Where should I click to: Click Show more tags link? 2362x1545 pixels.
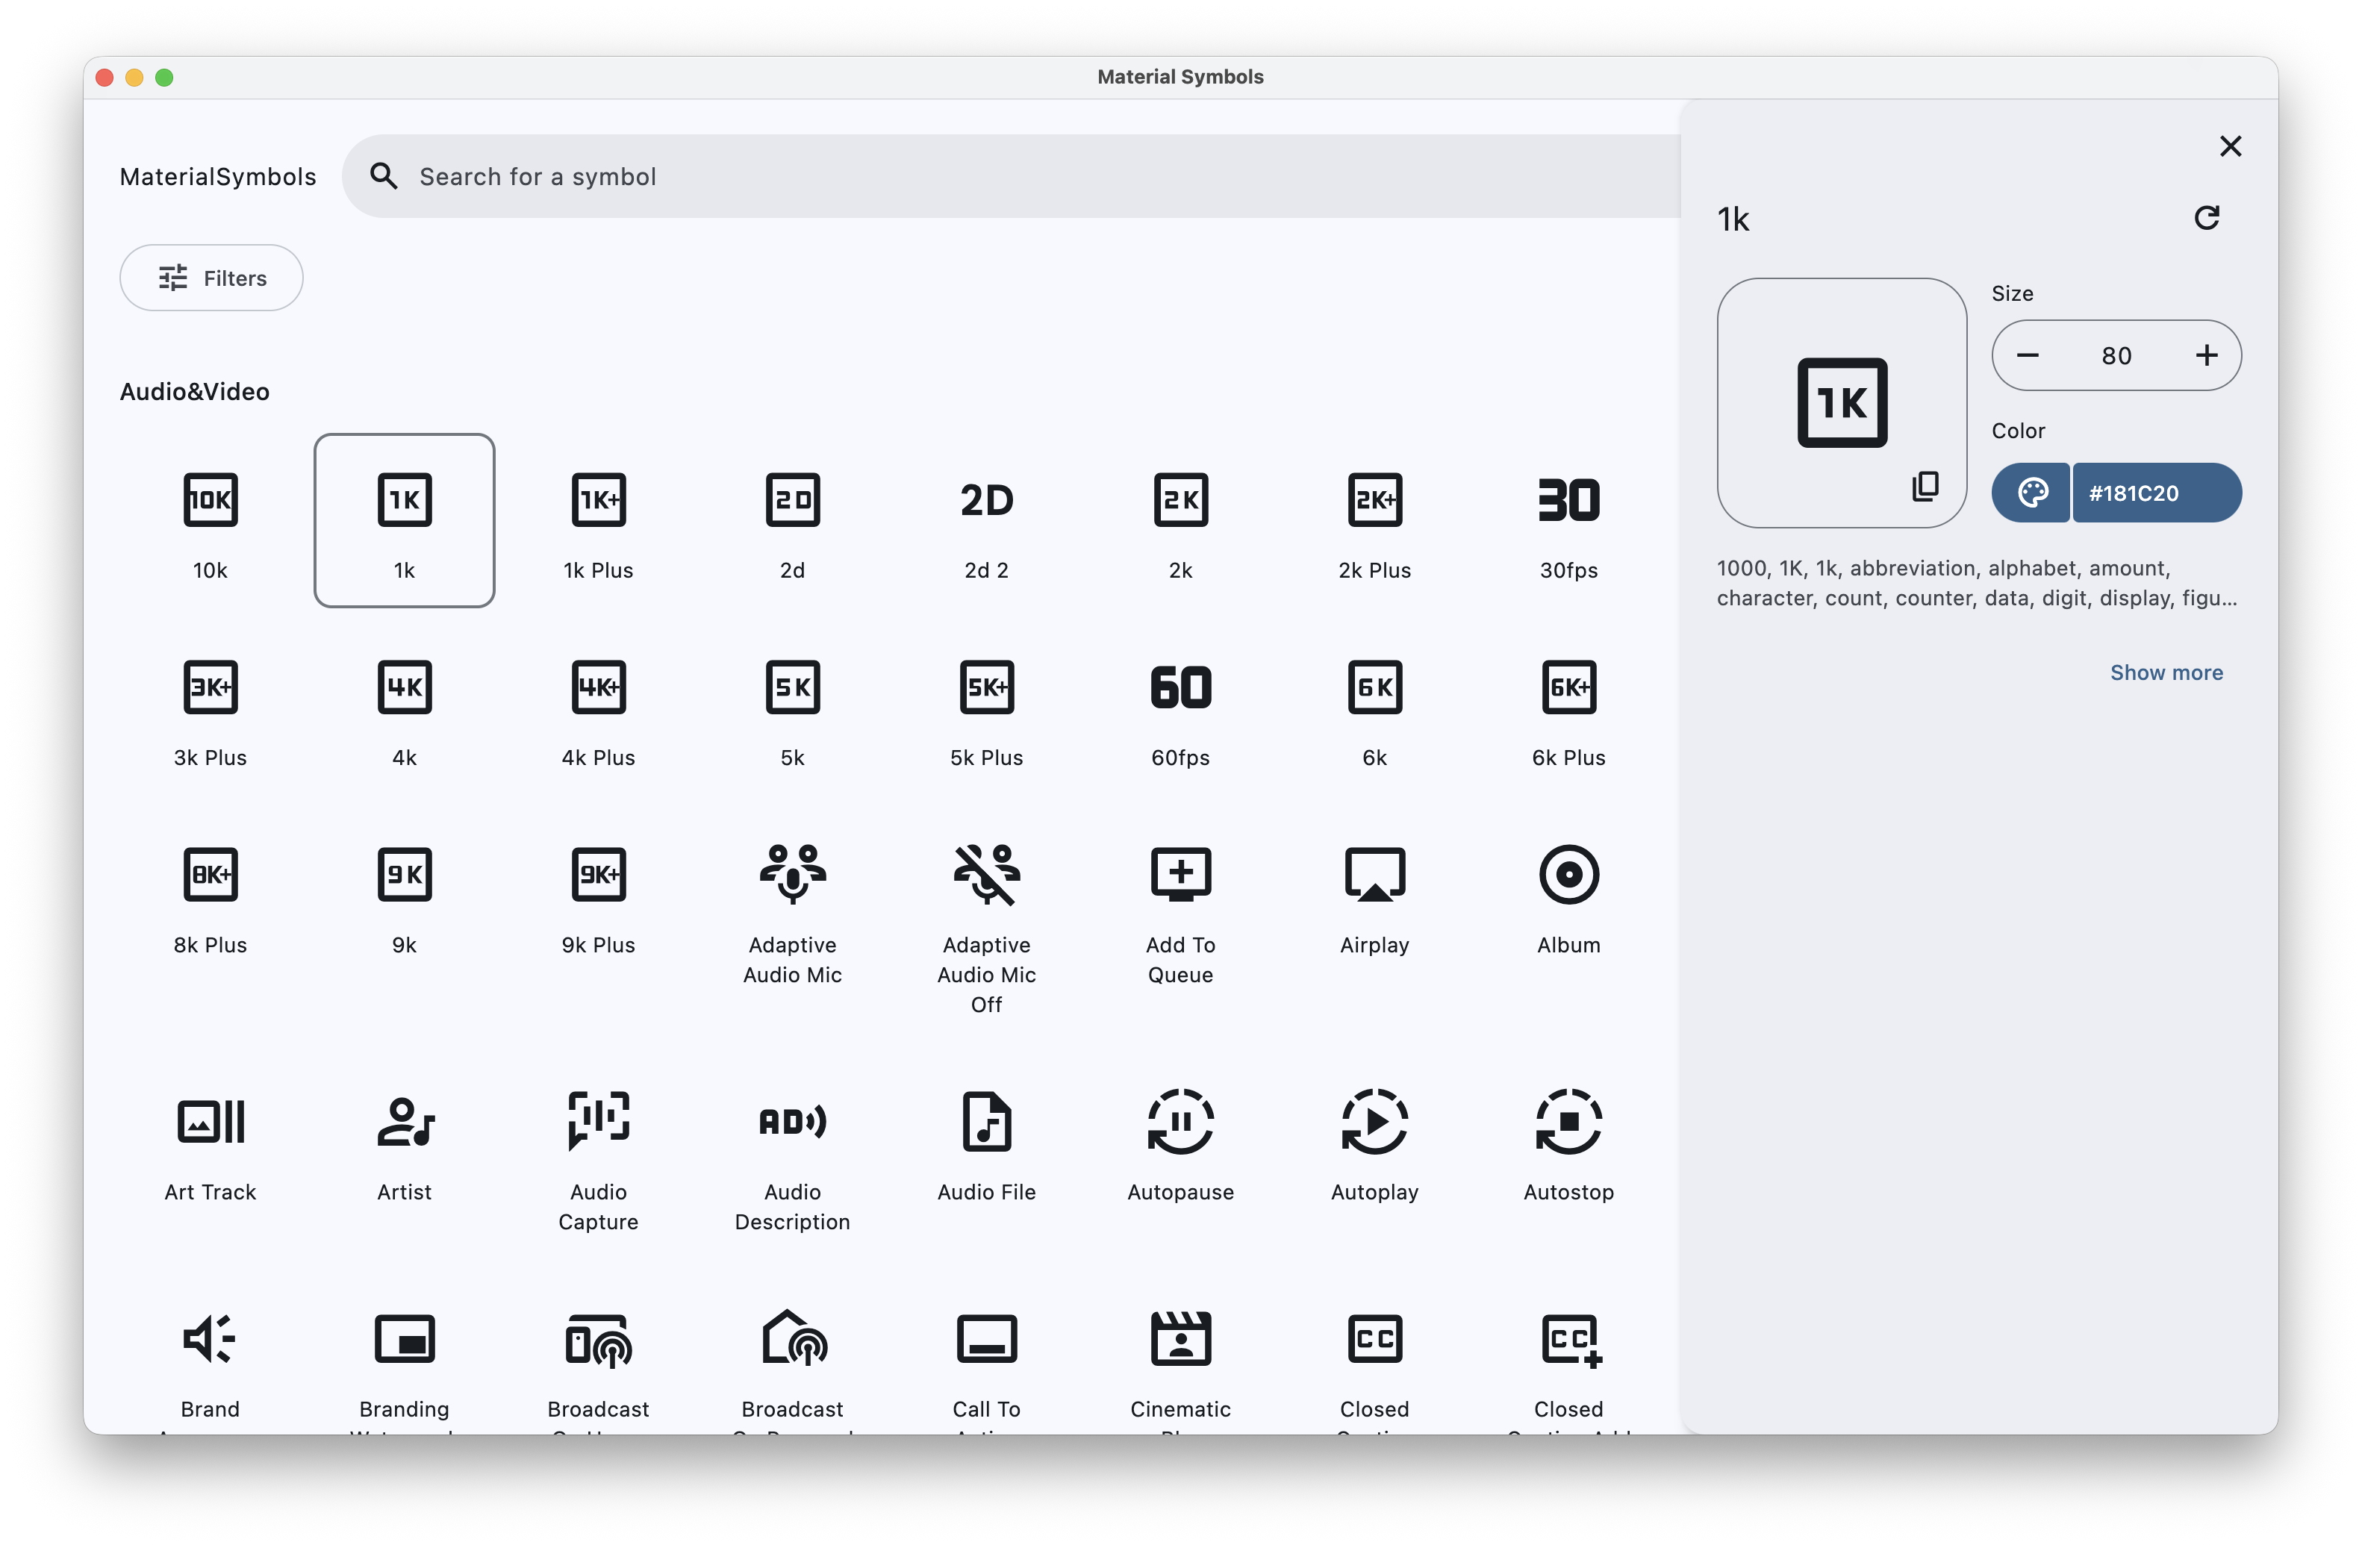click(x=2166, y=672)
